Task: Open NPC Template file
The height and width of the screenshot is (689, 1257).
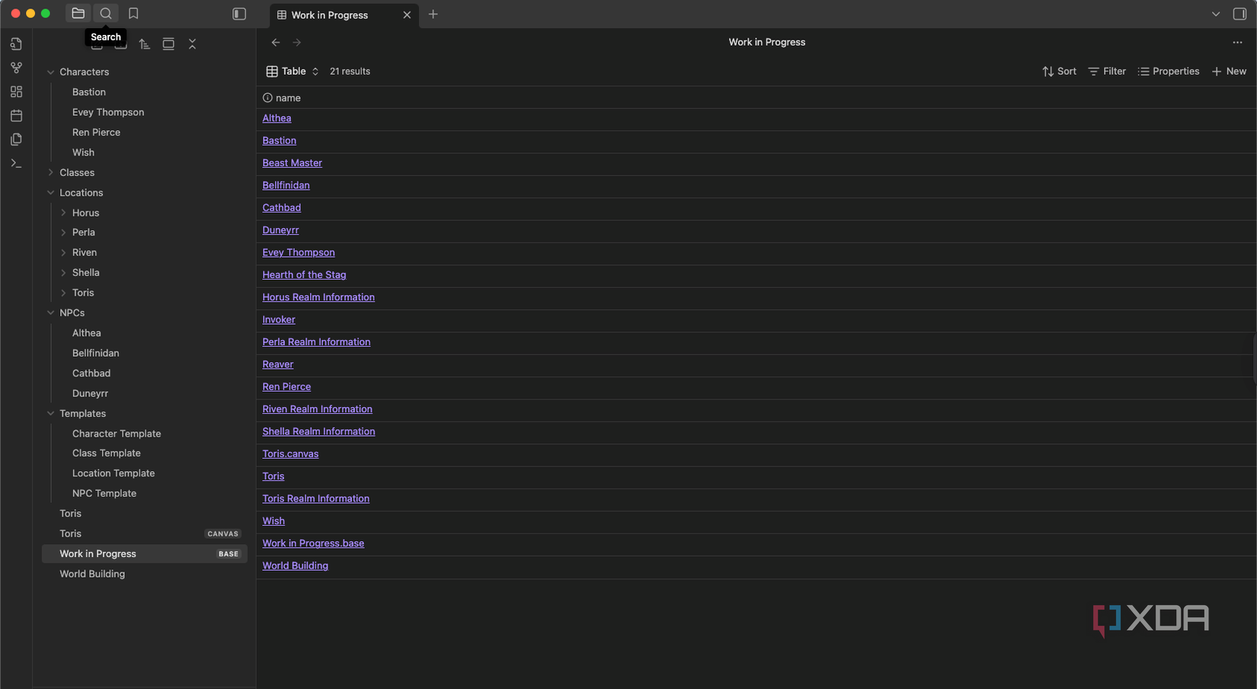Action: click(x=104, y=493)
